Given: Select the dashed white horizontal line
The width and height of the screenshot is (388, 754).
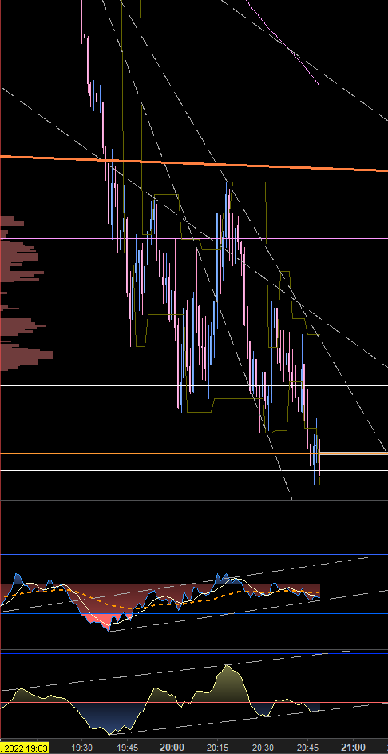Looking at the screenshot, I should point(194,265).
